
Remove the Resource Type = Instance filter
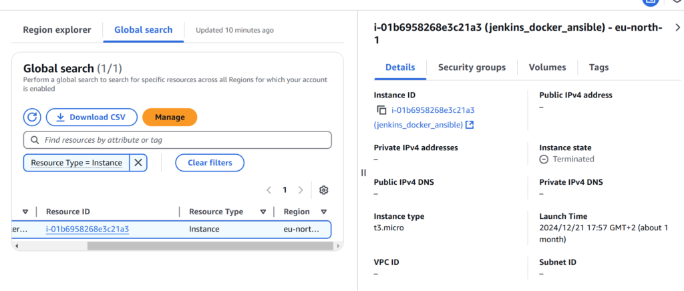(x=138, y=162)
